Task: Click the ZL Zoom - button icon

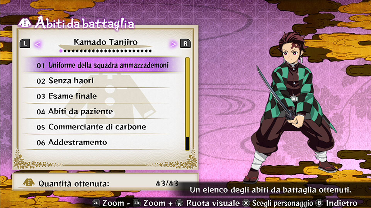Action: click(95, 203)
